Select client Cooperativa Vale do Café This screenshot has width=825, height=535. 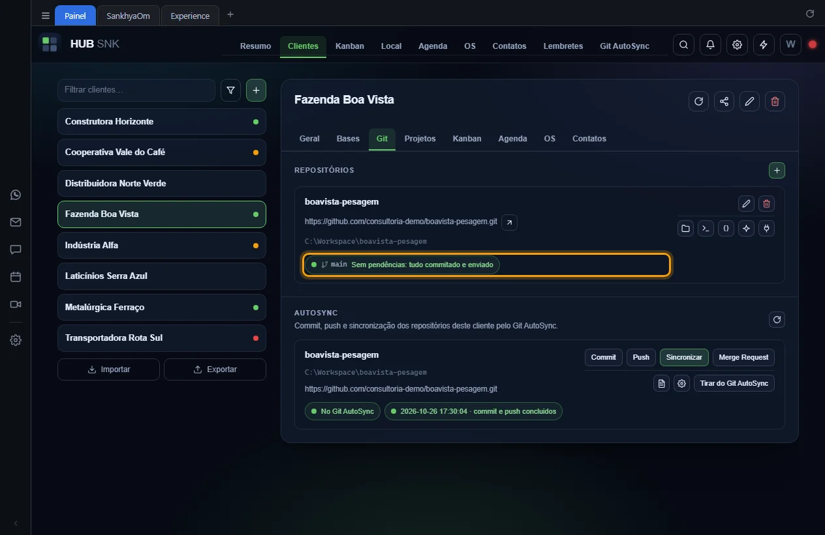click(x=162, y=152)
